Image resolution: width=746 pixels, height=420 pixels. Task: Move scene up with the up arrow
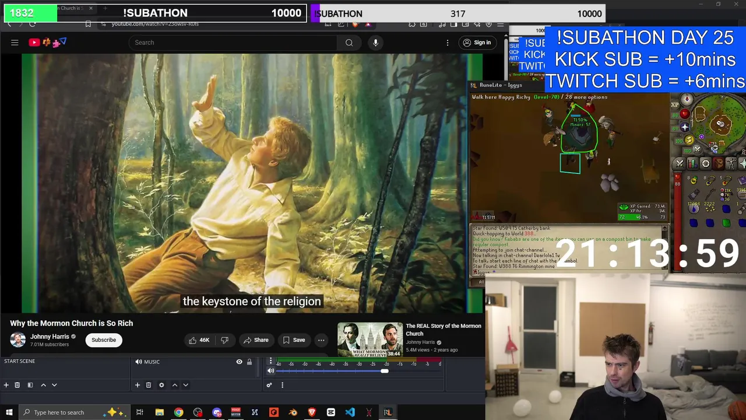point(43,385)
